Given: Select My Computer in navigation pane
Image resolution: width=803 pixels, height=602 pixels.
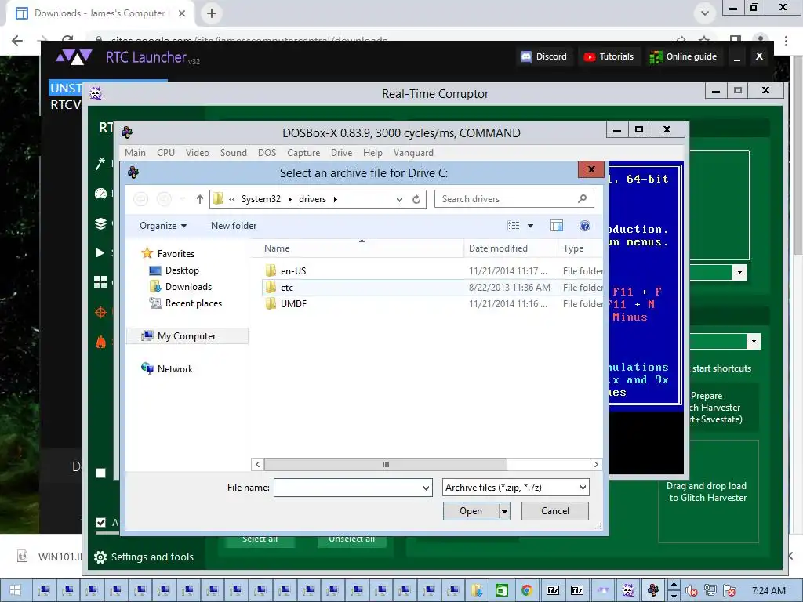Looking at the screenshot, I should point(187,335).
